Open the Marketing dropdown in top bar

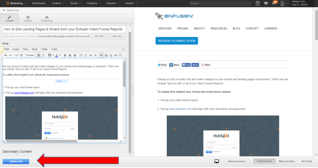tap(16, 3)
